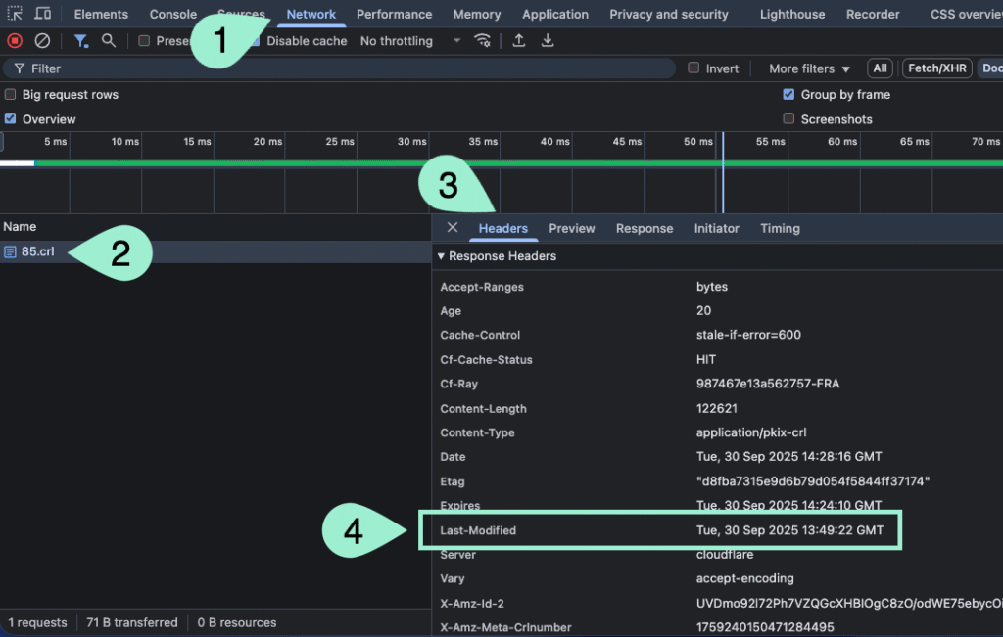Uncheck the Group by frame option

tap(788, 95)
